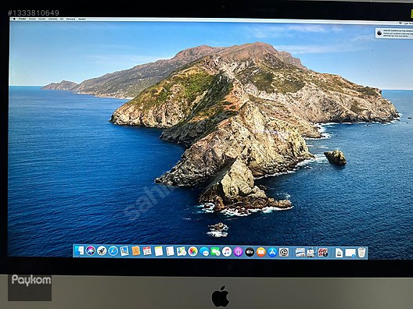The image size is (413, 309).
Task: Launch Siri from the Dock
Action: [x=91, y=251]
